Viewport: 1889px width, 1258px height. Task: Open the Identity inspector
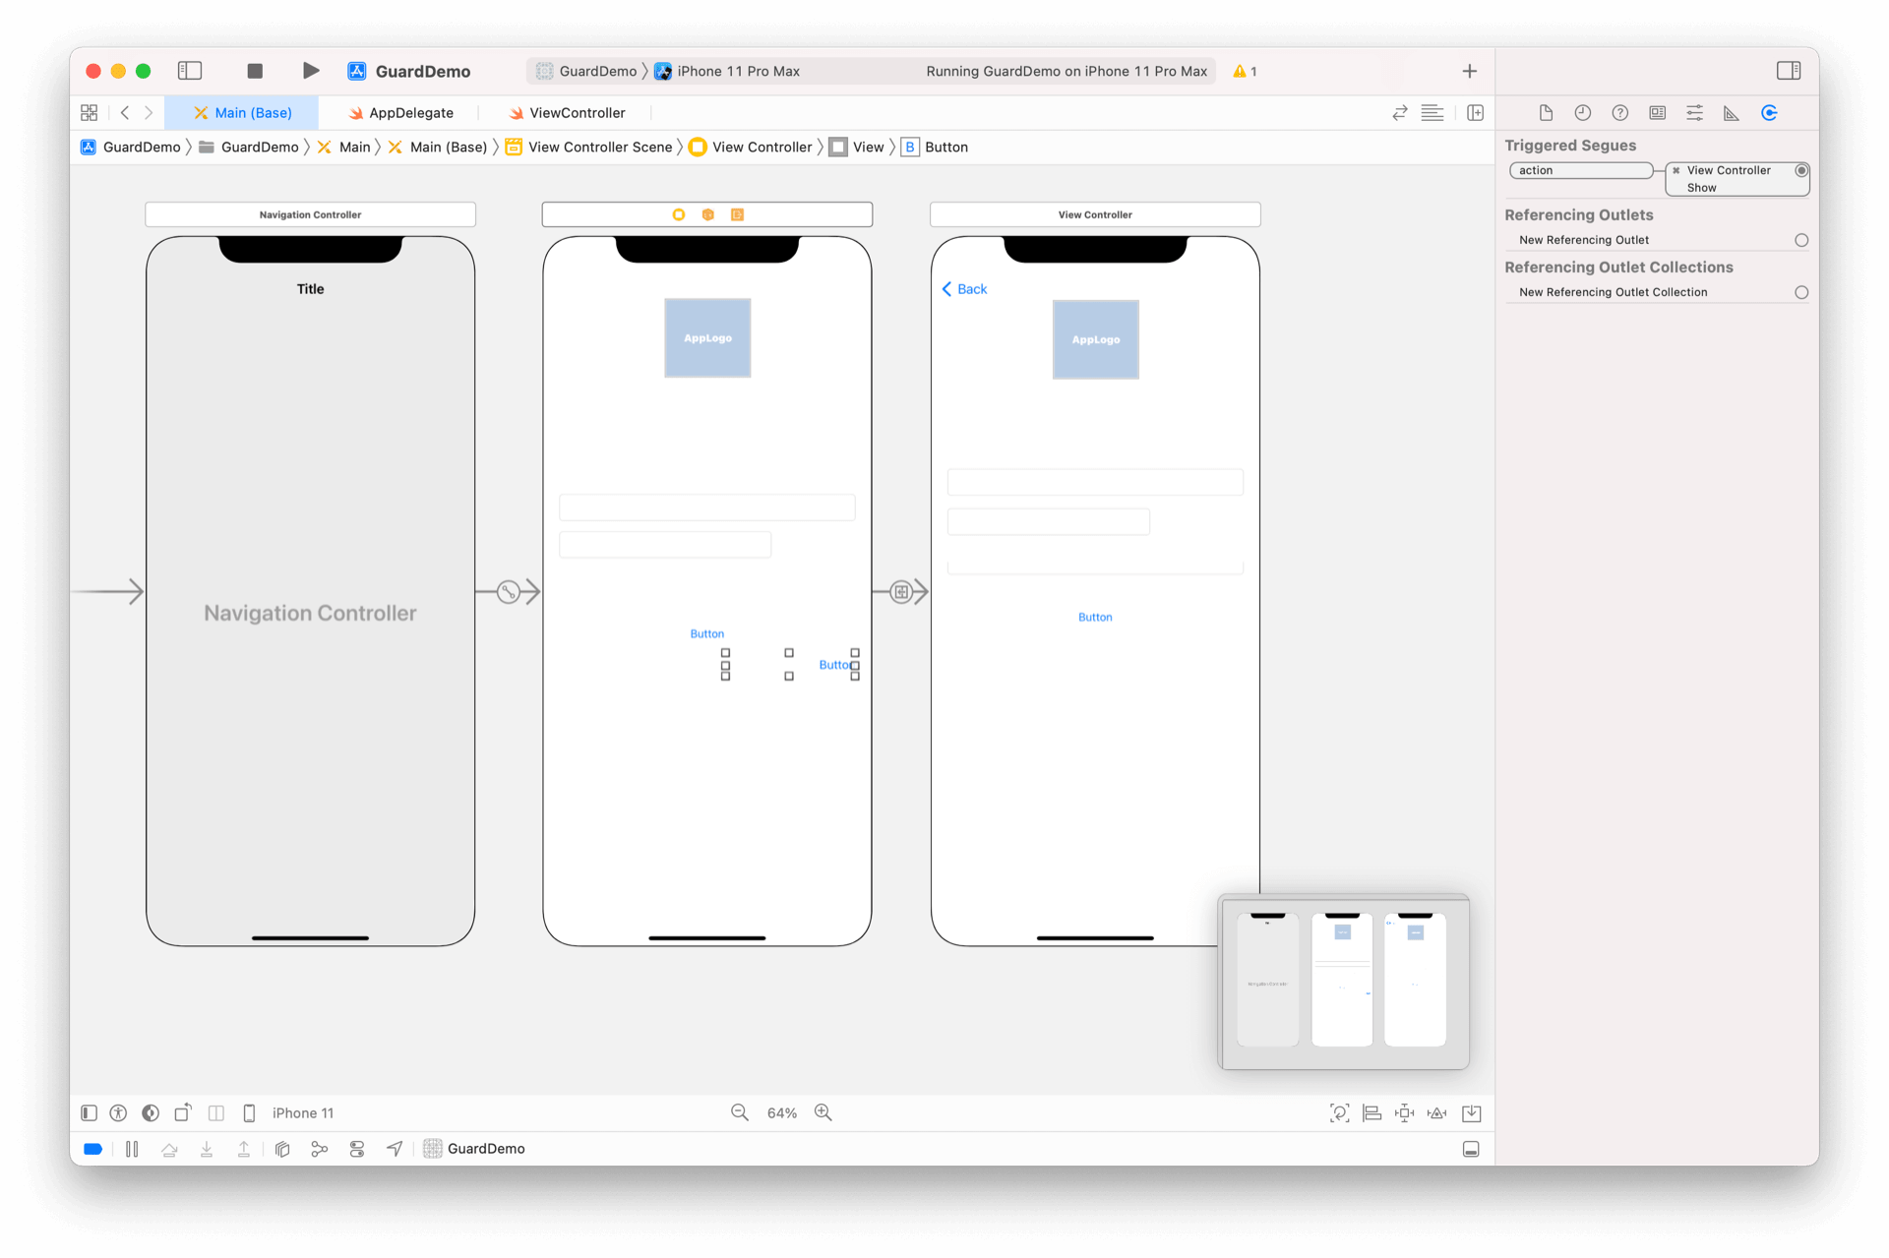click(x=1657, y=113)
